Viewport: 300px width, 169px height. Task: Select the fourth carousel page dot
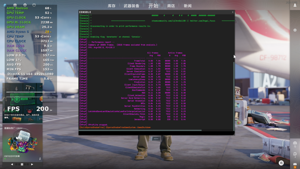[x=25, y=164]
